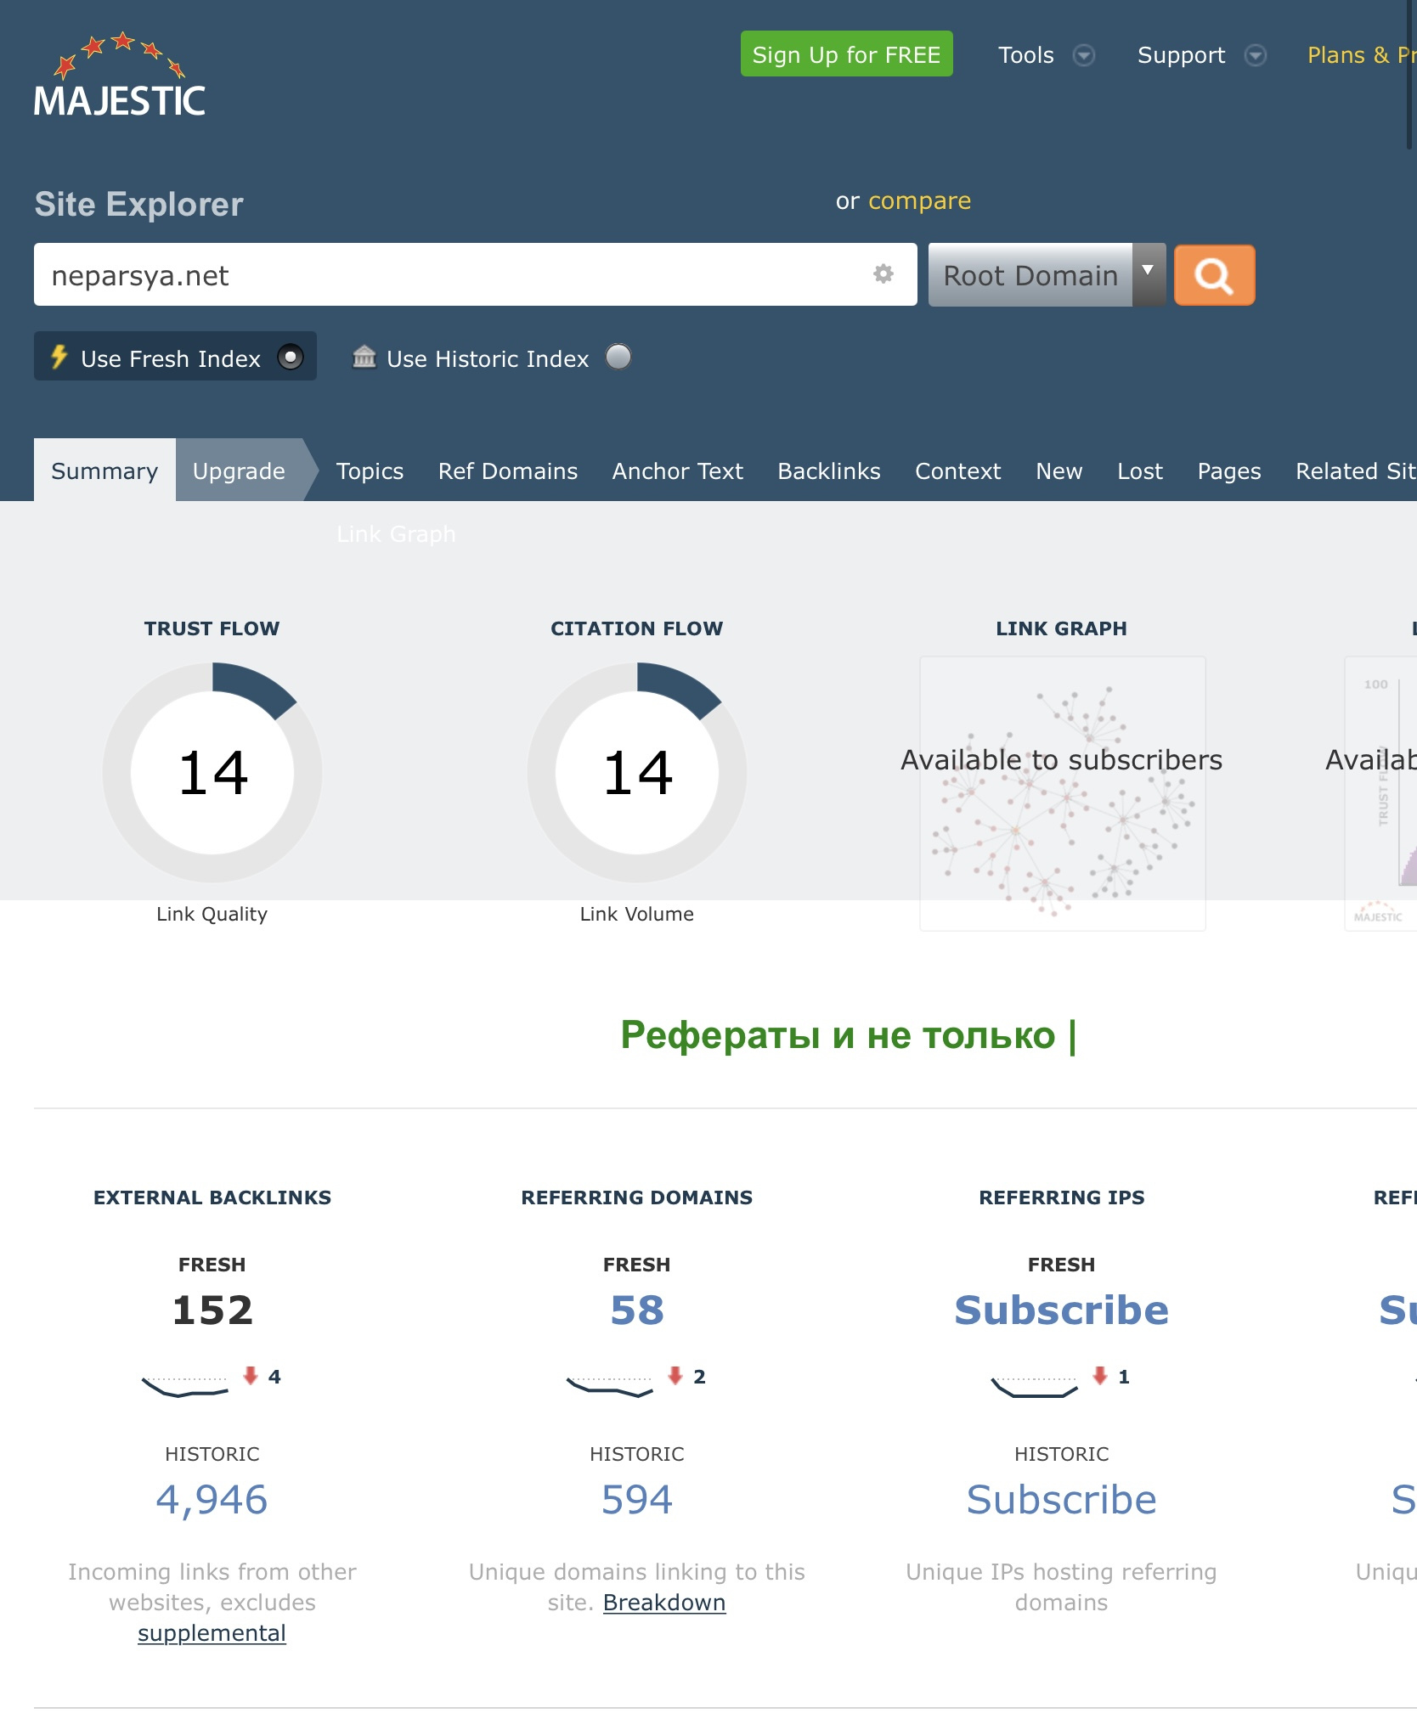Image resolution: width=1417 pixels, height=1730 pixels.
Task: Select the Use Fresh Index radio button
Action: [291, 357]
